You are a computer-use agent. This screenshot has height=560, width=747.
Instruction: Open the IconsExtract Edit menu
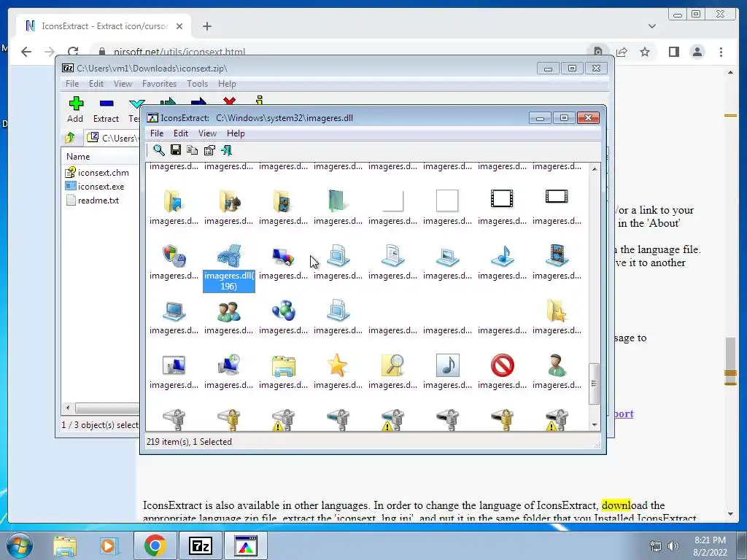point(181,133)
